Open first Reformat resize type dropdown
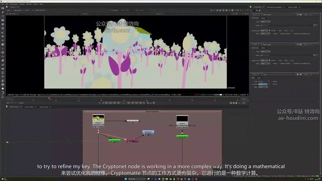The width and height of the screenshot is (322, 181). 264,31
